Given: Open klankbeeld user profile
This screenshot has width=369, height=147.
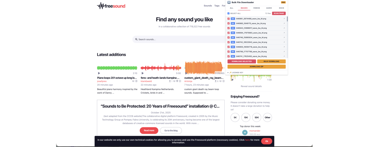Looking at the screenshot, I should click(146, 81).
